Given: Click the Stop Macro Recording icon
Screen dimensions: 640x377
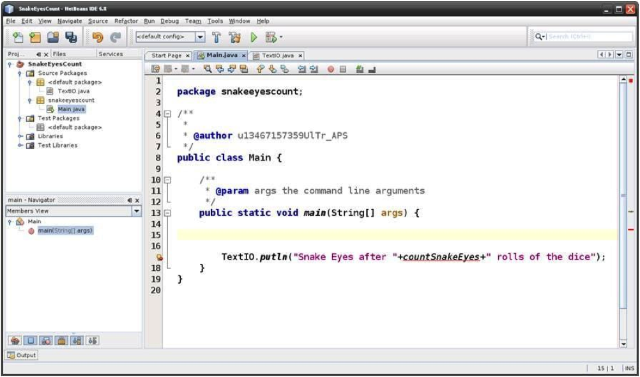Looking at the screenshot, I should [x=343, y=70].
